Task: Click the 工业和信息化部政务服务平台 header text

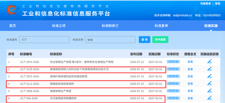Action: (x=65, y=6)
